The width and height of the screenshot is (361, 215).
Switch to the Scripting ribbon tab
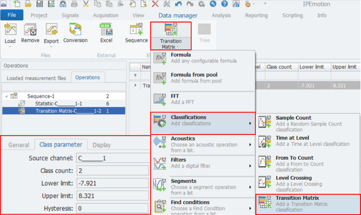click(x=293, y=15)
